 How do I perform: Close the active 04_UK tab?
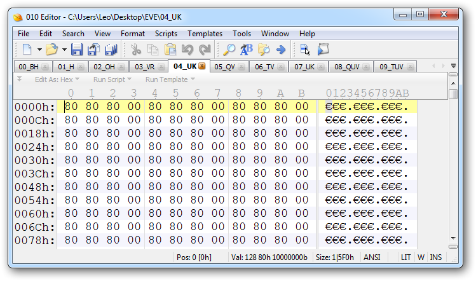(x=202, y=66)
